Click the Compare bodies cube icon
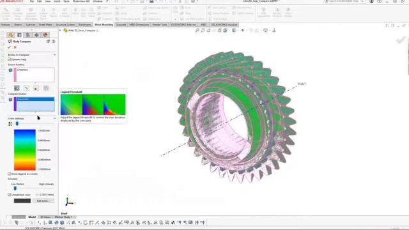Viewport: 409px width, 230px height. click(10, 100)
